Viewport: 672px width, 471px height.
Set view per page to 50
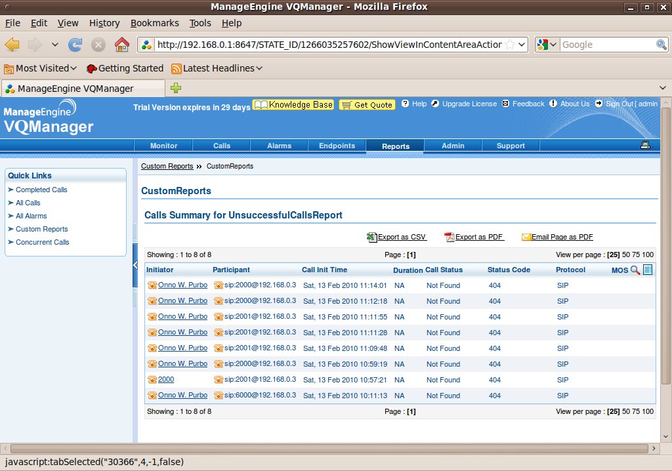pyautogui.click(x=626, y=255)
